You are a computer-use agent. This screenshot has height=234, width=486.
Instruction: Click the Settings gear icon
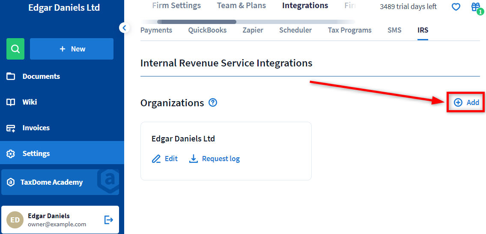click(x=11, y=153)
